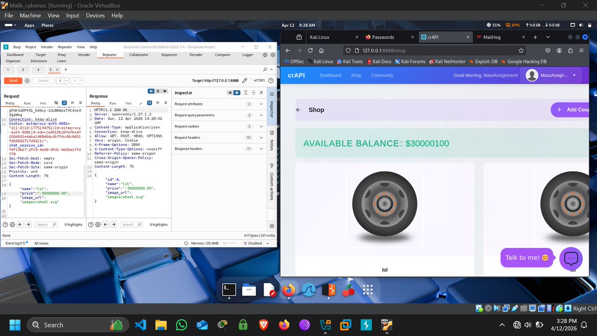This screenshot has height=336, width=597.
Task: Collapse the Repeater tab bar chevron
Action: click(272, 69)
